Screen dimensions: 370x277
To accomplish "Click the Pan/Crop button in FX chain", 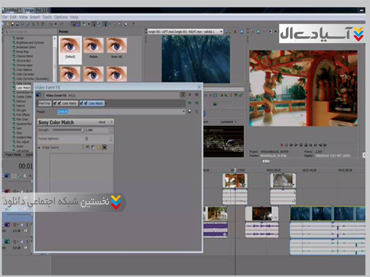I will [x=44, y=103].
